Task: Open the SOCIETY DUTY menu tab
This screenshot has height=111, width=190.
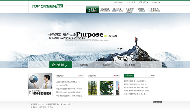Action: pyautogui.click(x=117, y=10)
